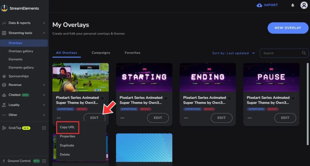Open the PAUSE overlay thumbnail

[x=271, y=77]
